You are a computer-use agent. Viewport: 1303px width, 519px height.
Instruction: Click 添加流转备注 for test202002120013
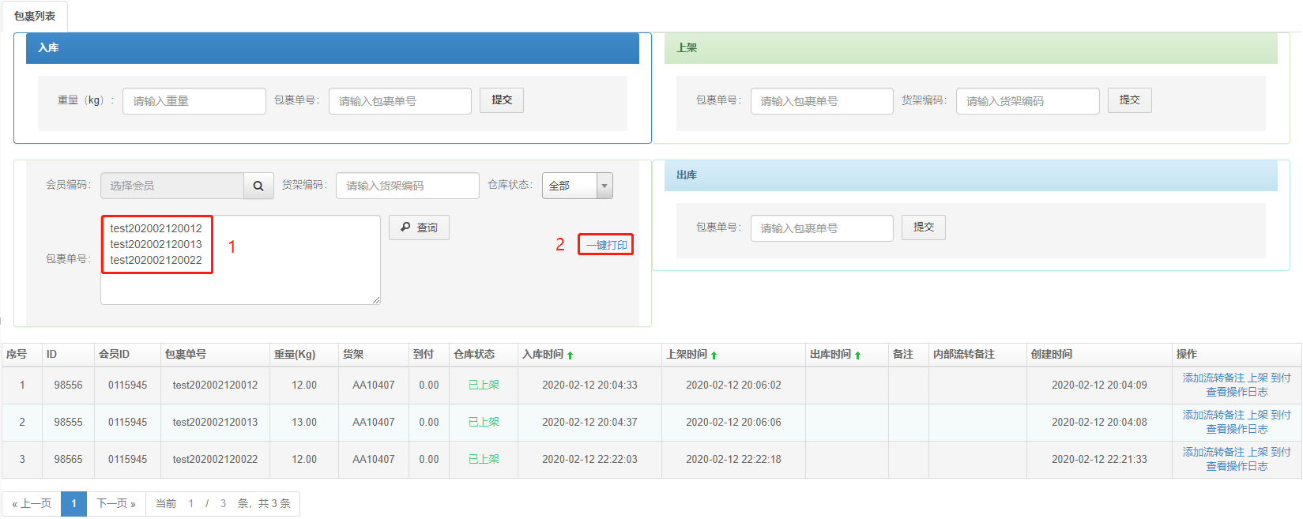pos(1213,416)
